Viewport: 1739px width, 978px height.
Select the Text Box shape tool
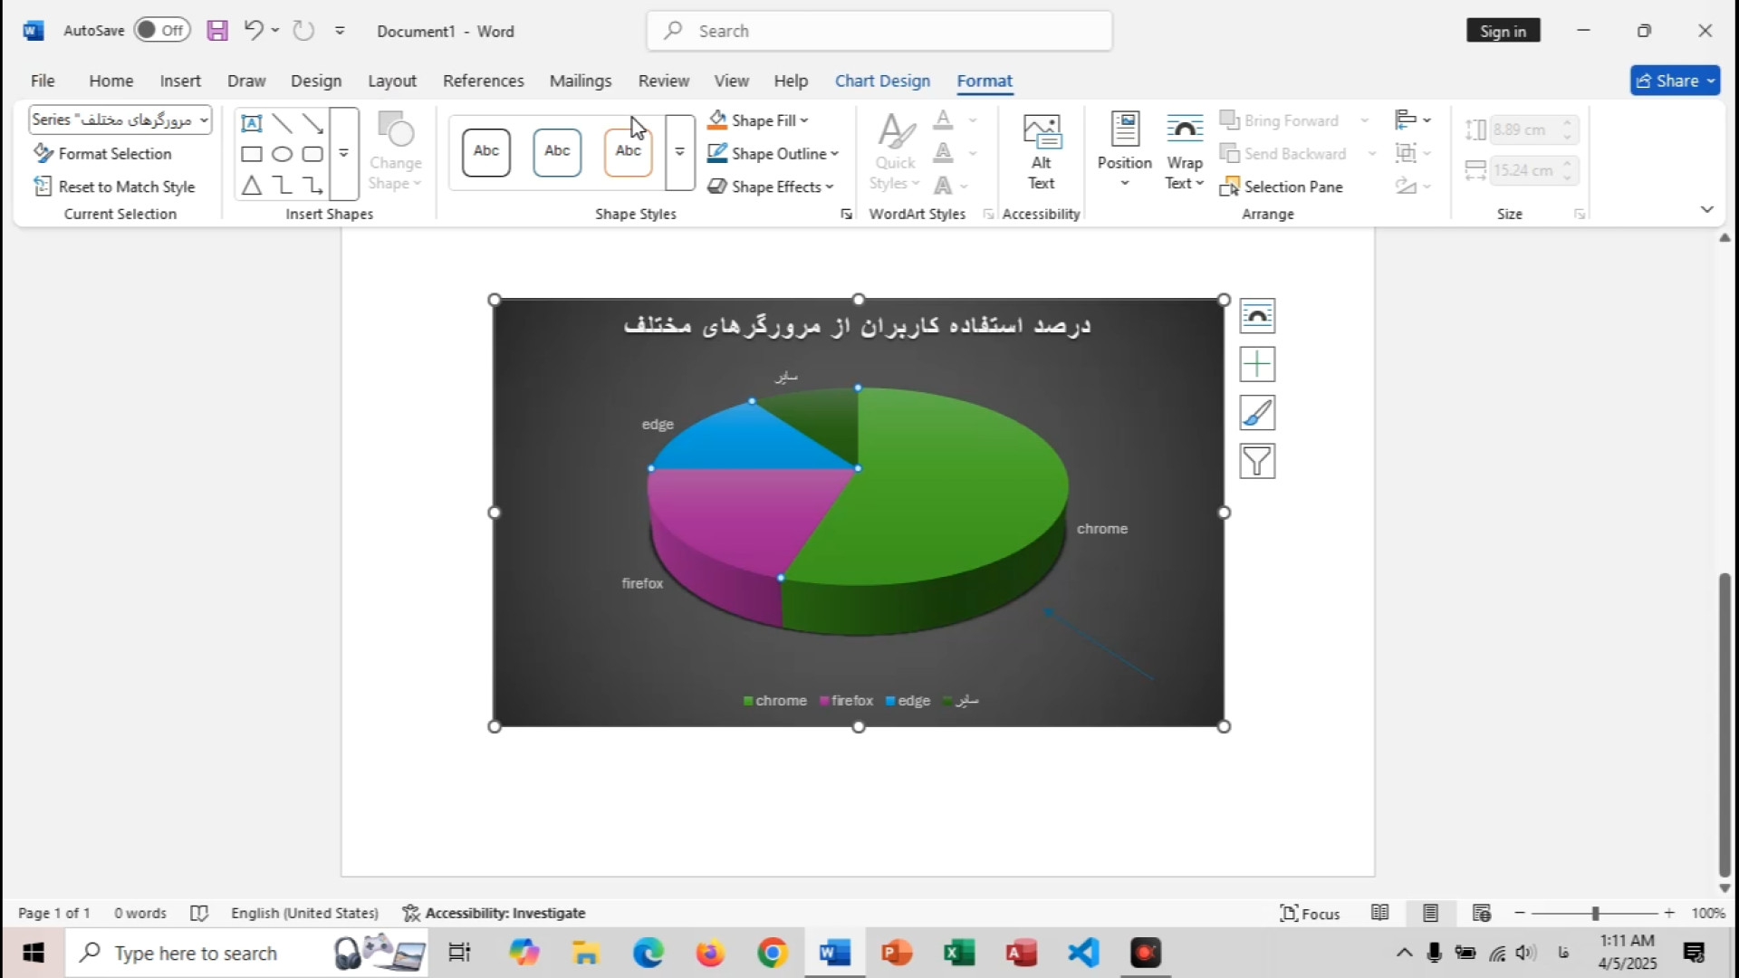click(x=252, y=123)
